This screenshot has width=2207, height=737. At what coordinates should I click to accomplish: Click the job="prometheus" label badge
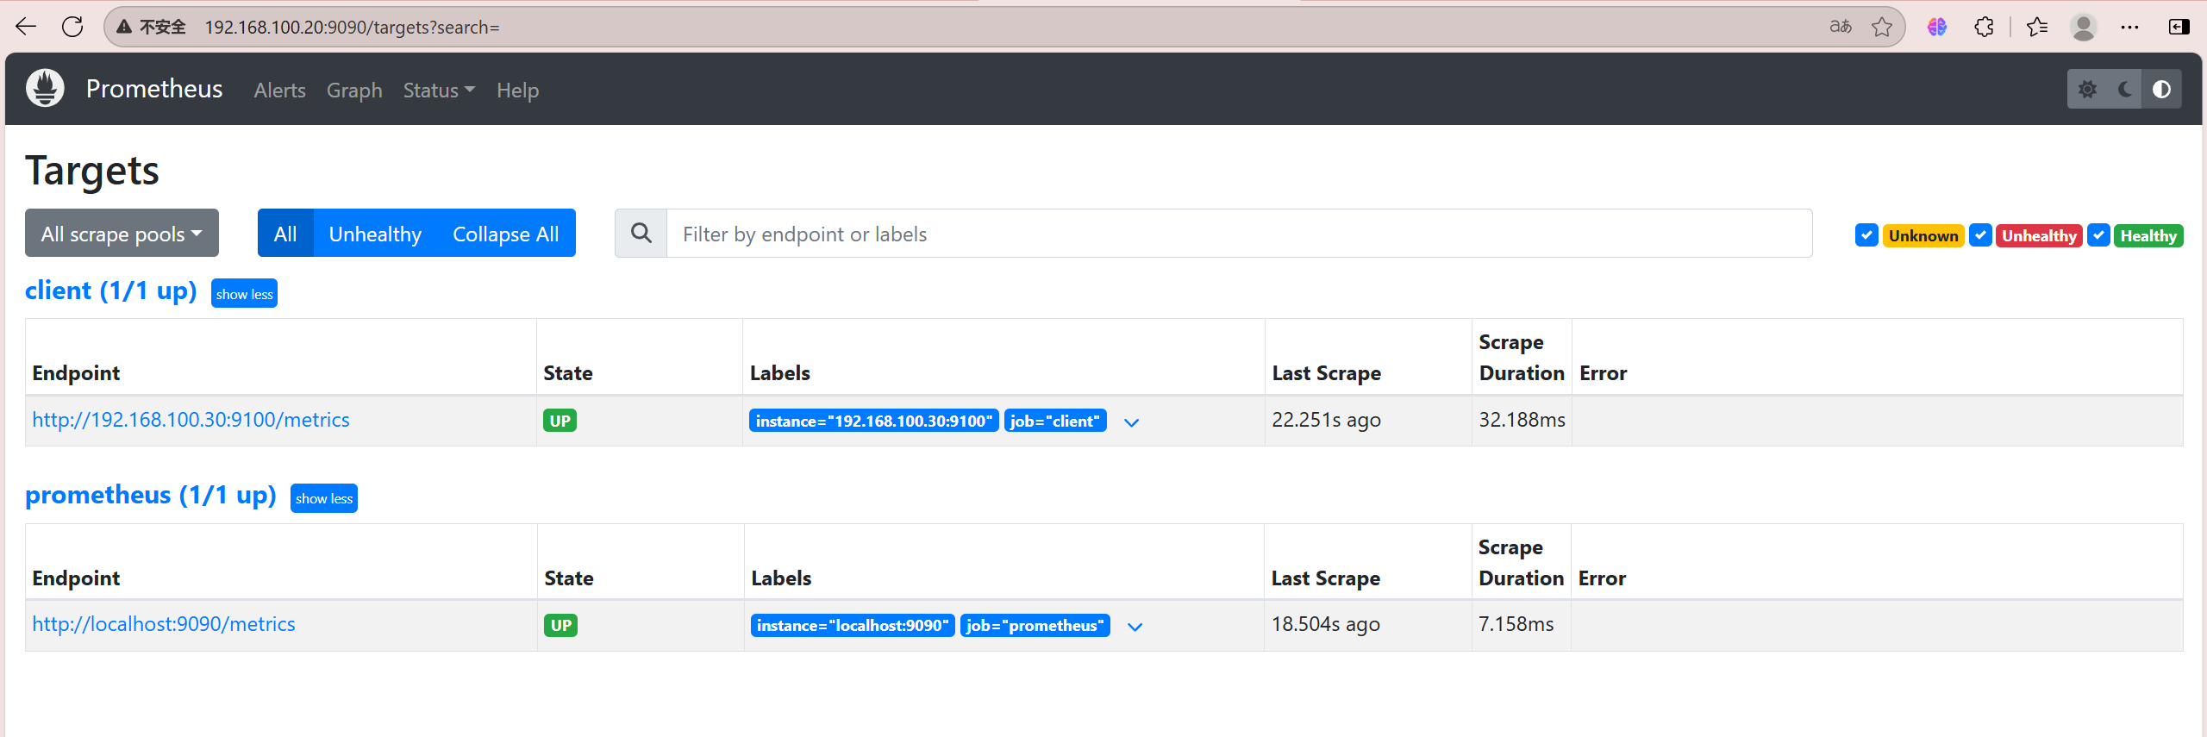1035,626
